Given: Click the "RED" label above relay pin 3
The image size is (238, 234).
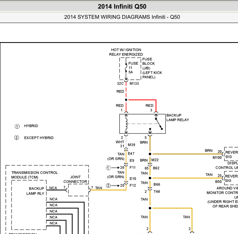Looking at the screenshot, I should point(150,106).
